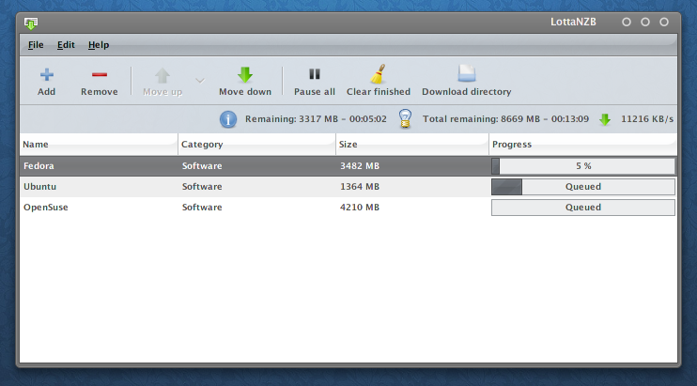Image resolution: width=697 pixels, height=386 pixels.
Task: Click Software category in Ubuntu row
Action: click(x=202, y=187)
